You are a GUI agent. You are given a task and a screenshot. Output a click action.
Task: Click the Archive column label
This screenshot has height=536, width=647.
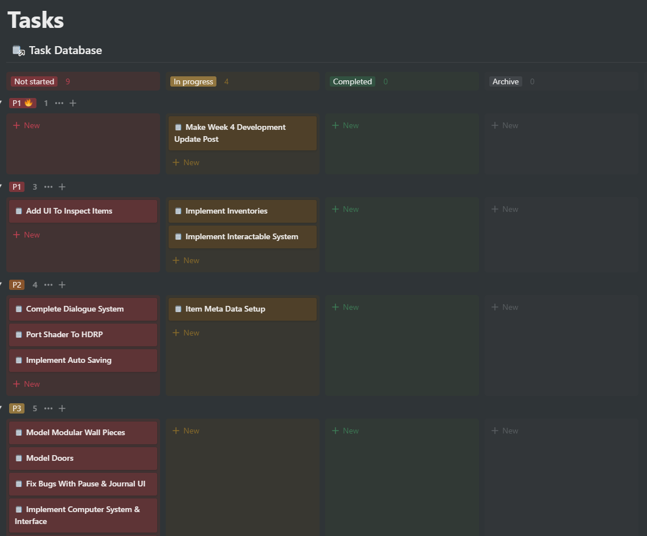pyautogui.click(x=506, y=81)
